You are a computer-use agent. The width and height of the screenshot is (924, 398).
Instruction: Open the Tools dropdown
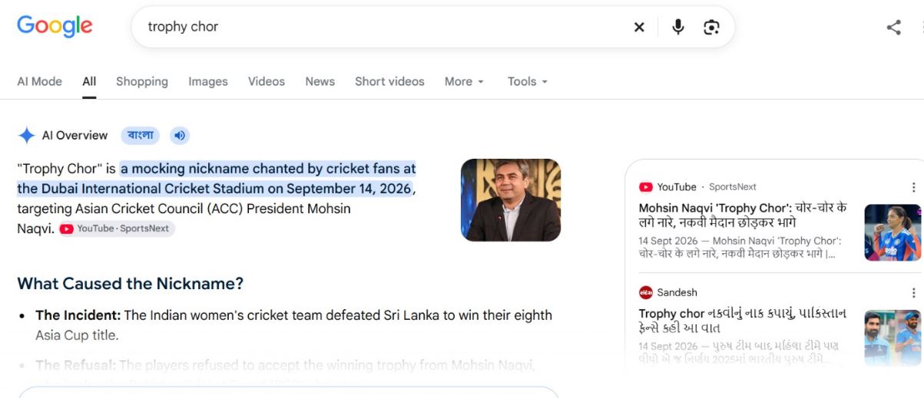click(x=528, y=81)
